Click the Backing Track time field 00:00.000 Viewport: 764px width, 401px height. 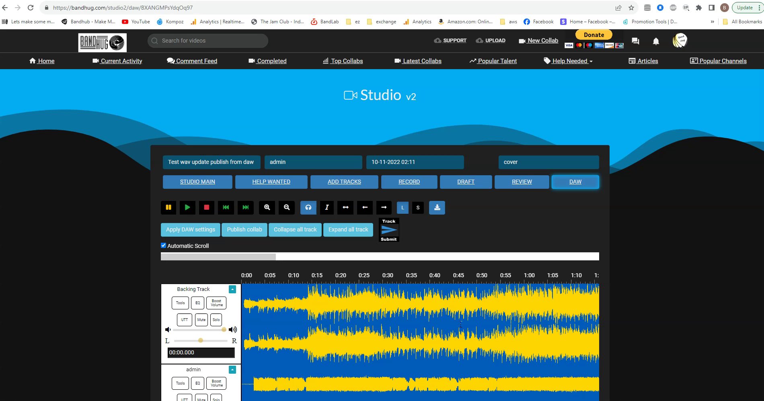pos(201,352)
